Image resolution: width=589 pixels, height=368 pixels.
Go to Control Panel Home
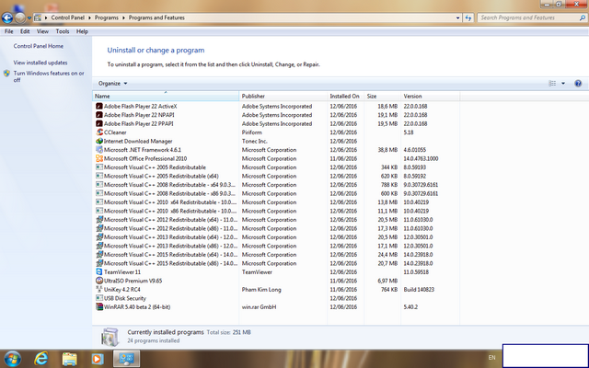pyautogui.click(x=39, y=46)
